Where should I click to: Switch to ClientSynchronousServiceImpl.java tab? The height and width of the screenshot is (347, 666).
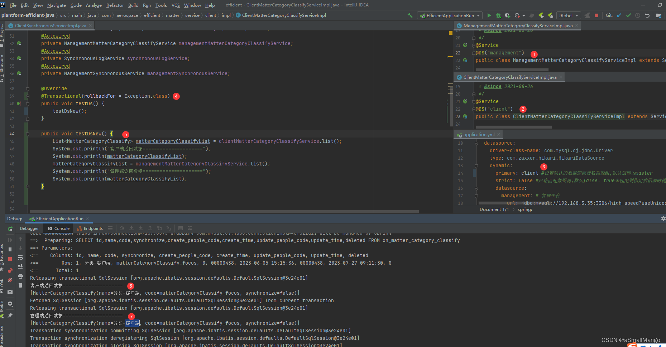50,26
